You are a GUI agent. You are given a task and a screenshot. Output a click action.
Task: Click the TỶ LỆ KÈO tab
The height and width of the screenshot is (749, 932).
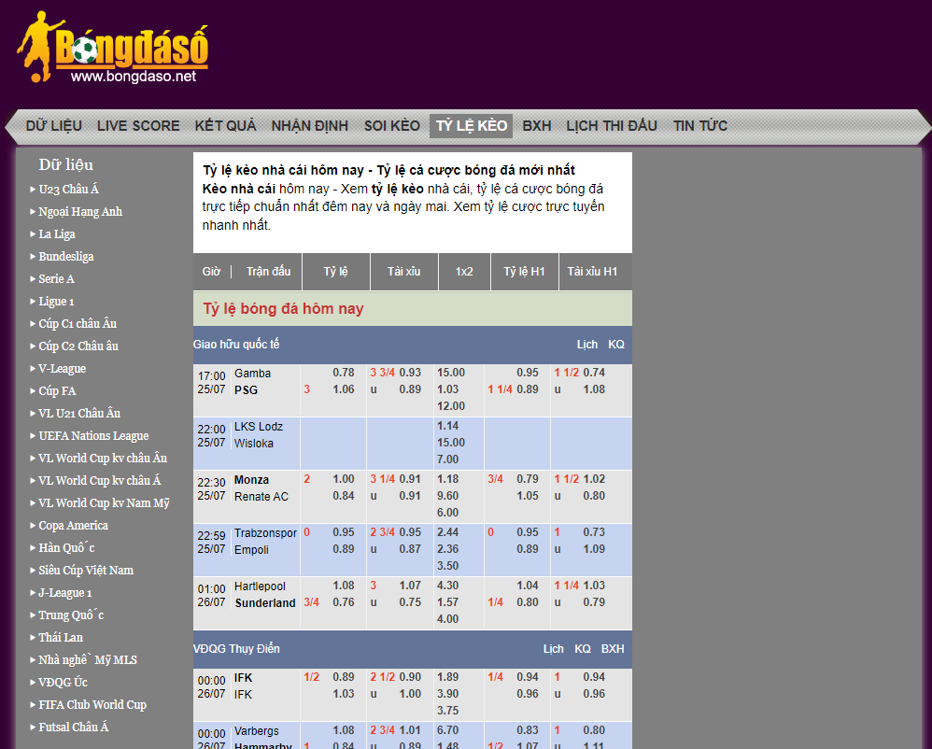pos(472,126)
